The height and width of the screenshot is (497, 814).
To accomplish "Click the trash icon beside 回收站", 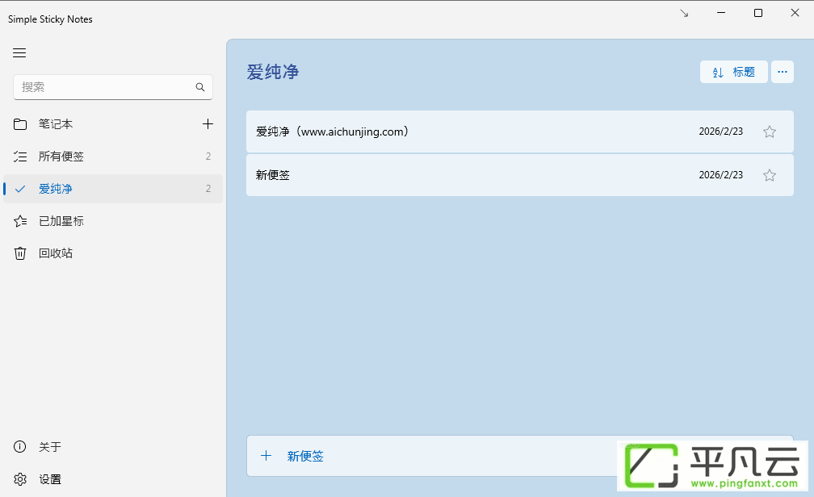I will point(20,253).
